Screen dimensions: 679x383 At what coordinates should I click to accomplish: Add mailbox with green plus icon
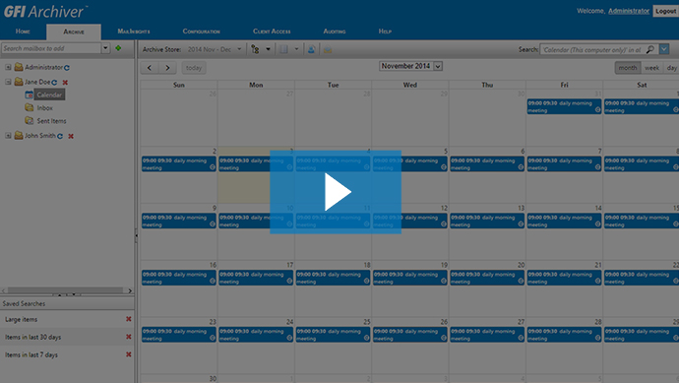118,48
